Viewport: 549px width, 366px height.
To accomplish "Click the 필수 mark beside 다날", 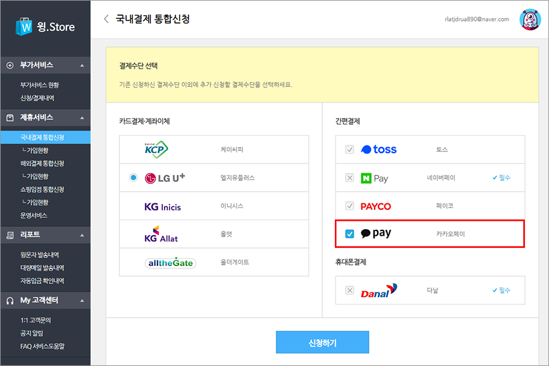I will 501,291.
